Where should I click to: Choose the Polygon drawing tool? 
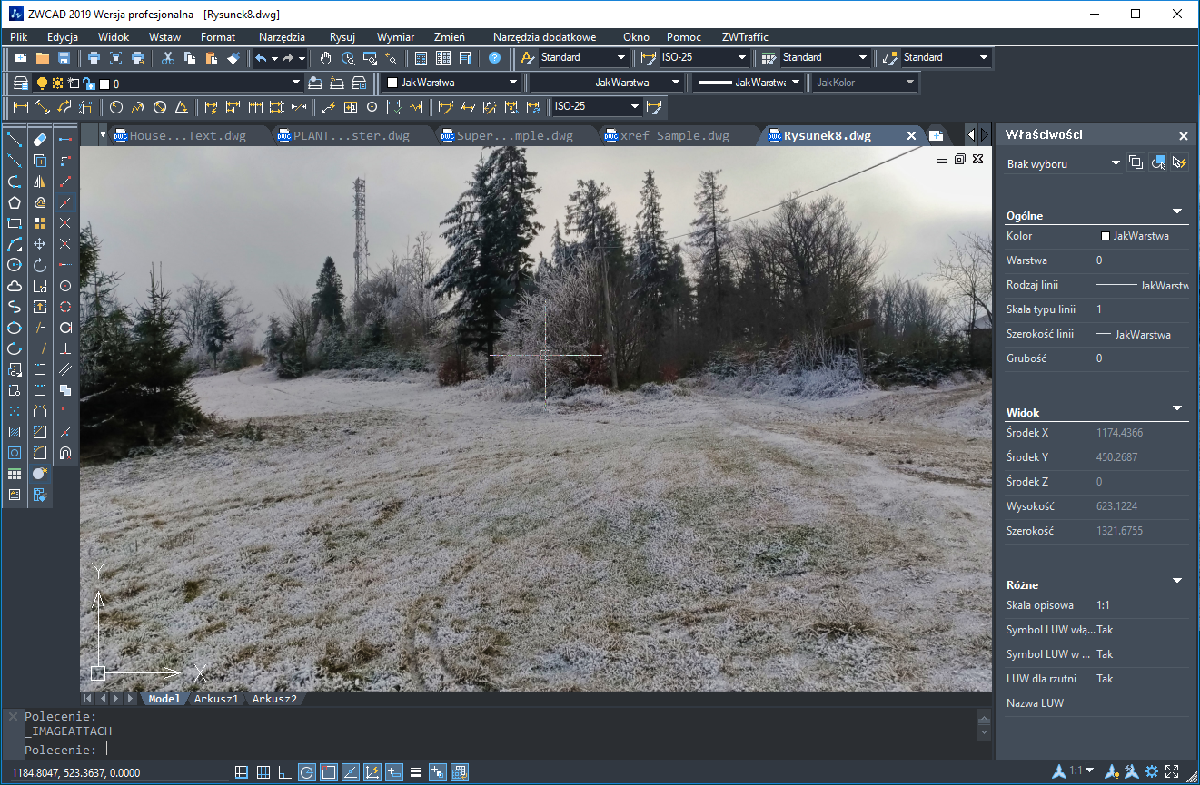(x=15, y=201)
